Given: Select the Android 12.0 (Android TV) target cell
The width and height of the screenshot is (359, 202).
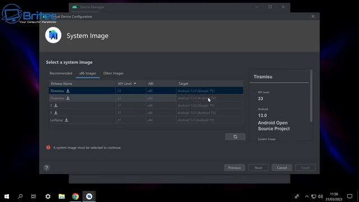Looking at the screenshot, I should pyautogui.click(x=197, y=113).
